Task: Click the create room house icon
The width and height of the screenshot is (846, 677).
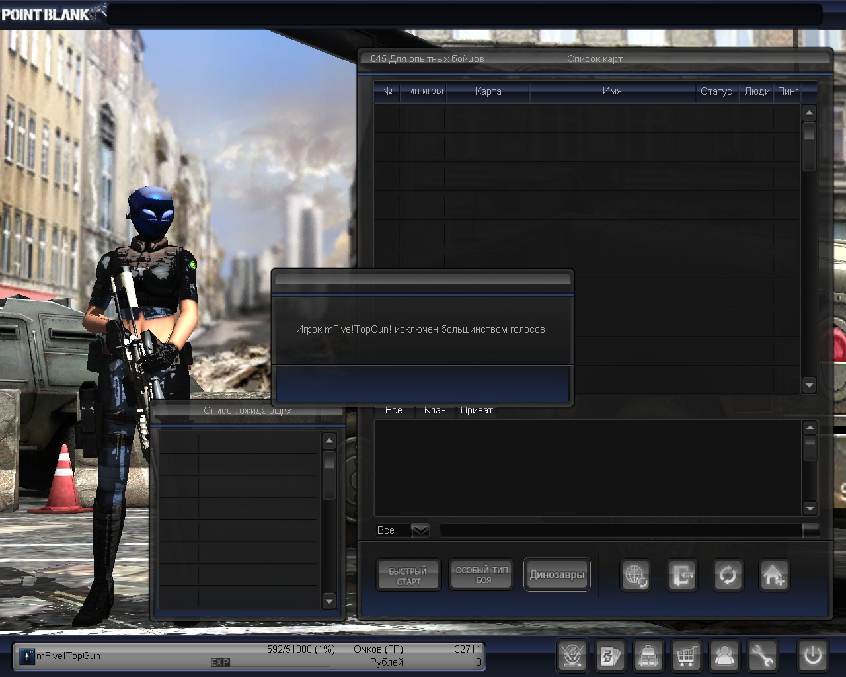Action: [x=773, y=575]
